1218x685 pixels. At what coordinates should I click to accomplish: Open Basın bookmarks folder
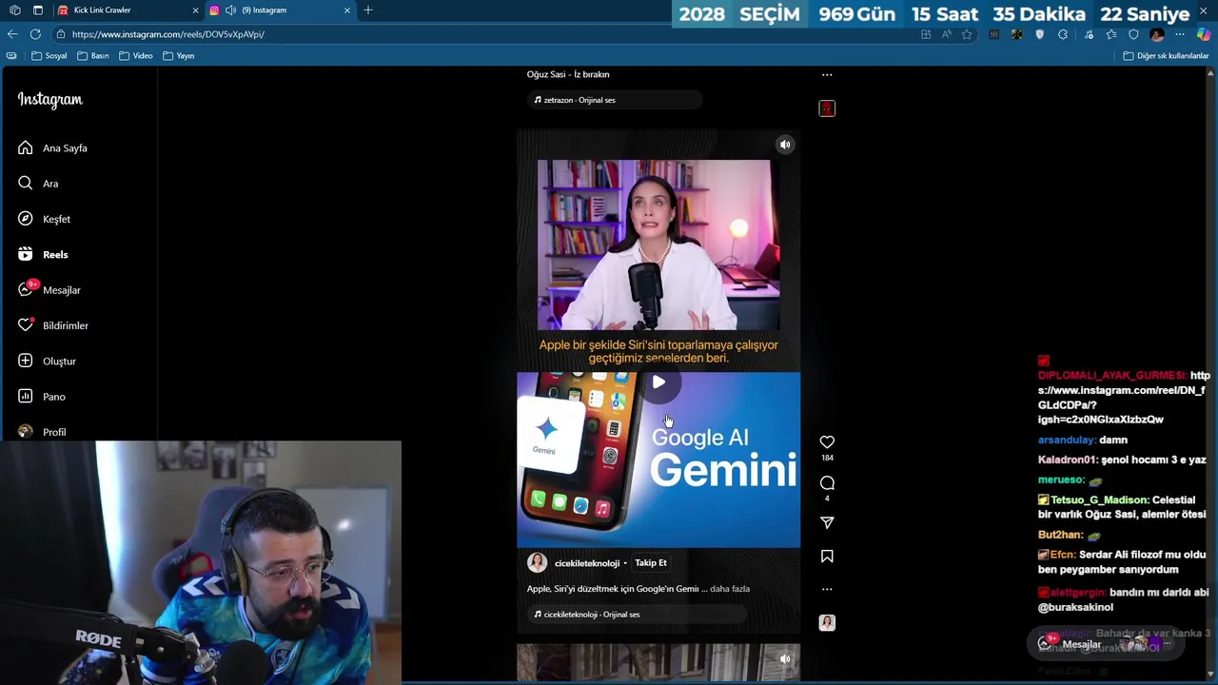[x=93, y=56]
